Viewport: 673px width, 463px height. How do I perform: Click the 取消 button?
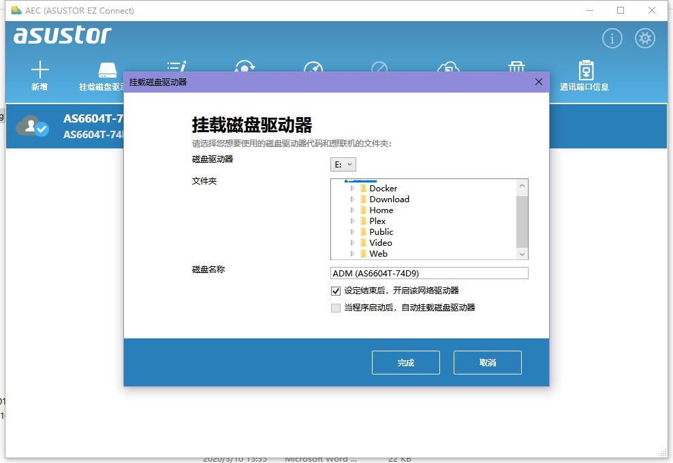(x=487, y=362)
